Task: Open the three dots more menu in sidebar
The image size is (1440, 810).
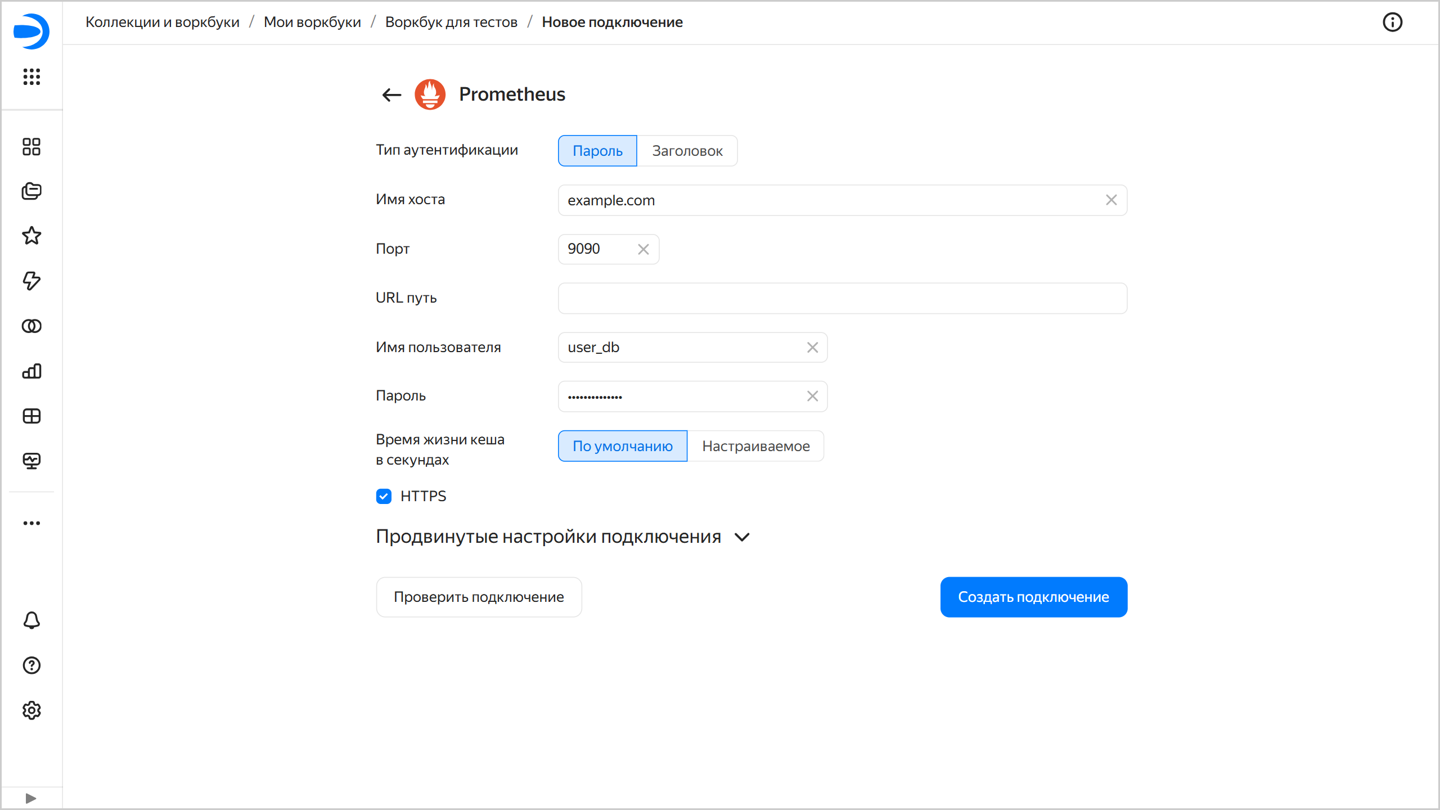Action: point(31,523)
